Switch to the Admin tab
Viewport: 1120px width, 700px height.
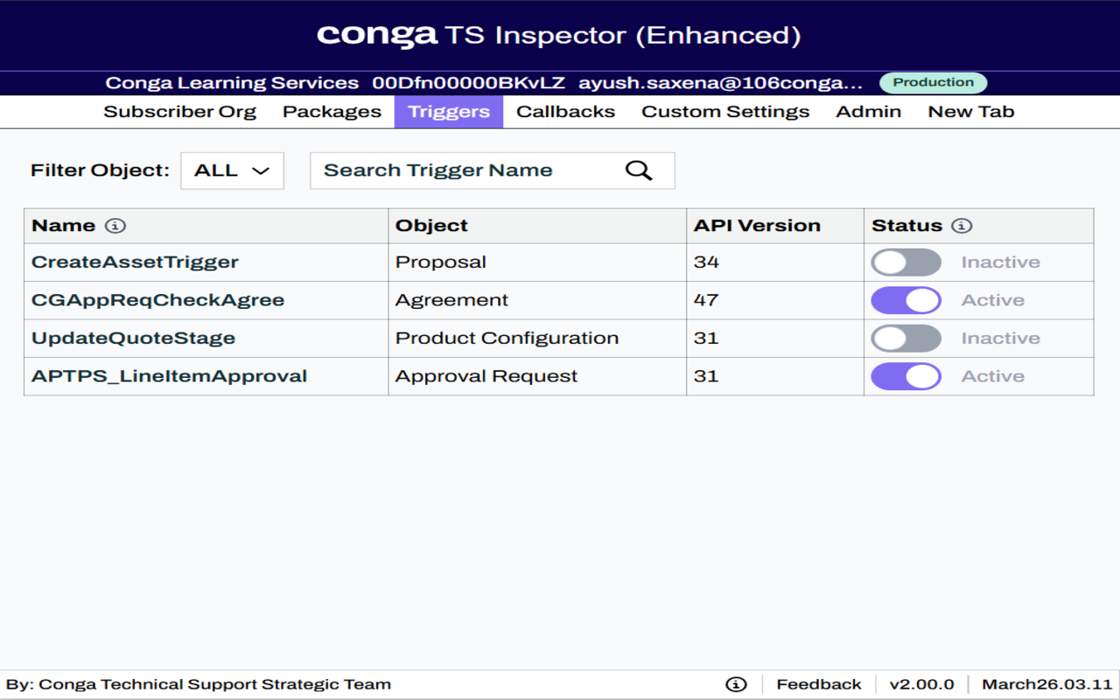click(869, 112)
